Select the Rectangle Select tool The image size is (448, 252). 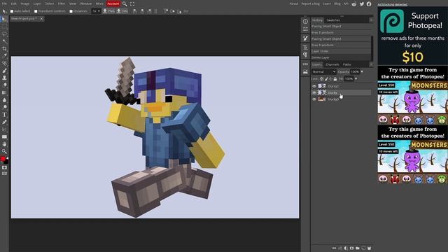(x=4, y=27)
